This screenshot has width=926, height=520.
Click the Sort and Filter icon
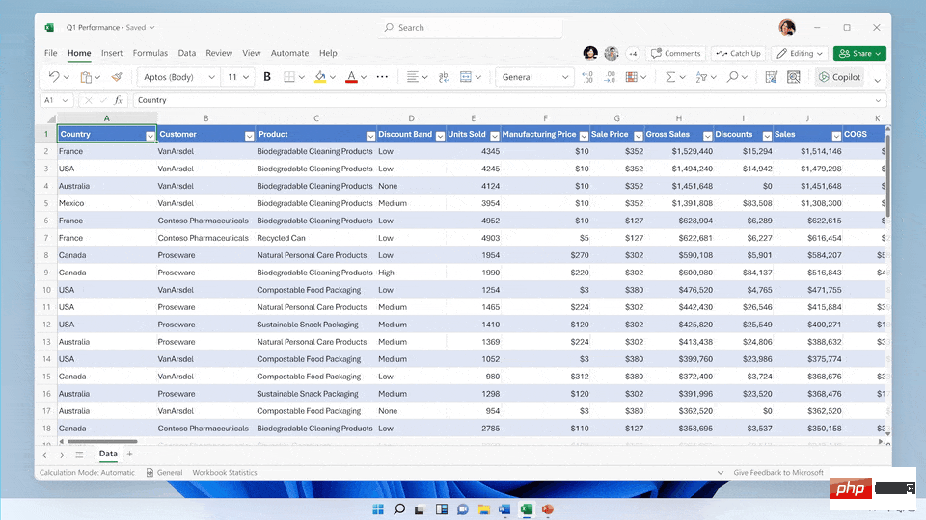(x=701, y=77)
